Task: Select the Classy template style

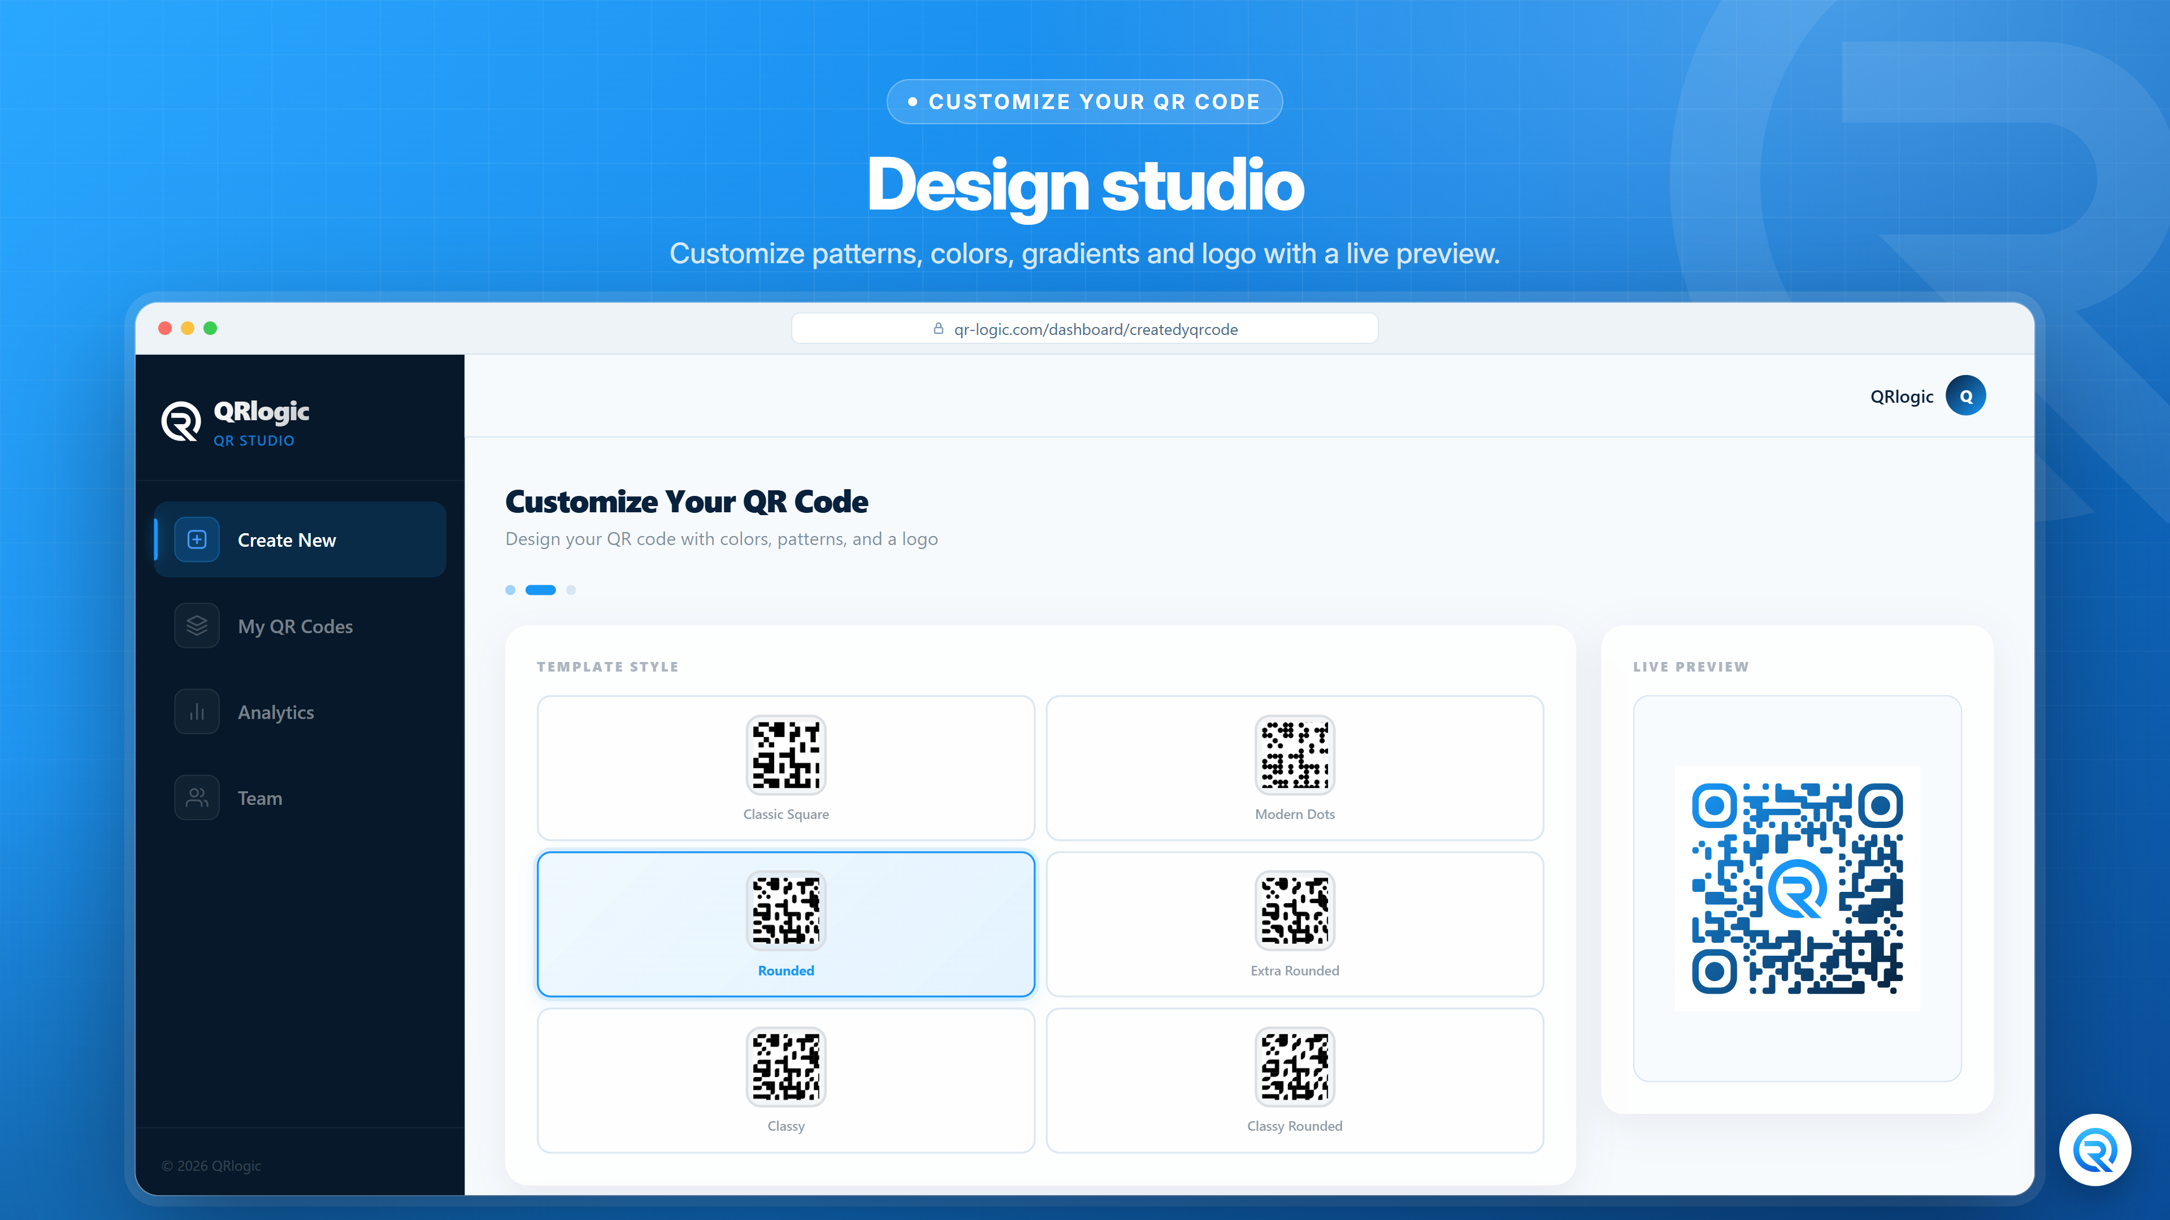Action: 785,1080
